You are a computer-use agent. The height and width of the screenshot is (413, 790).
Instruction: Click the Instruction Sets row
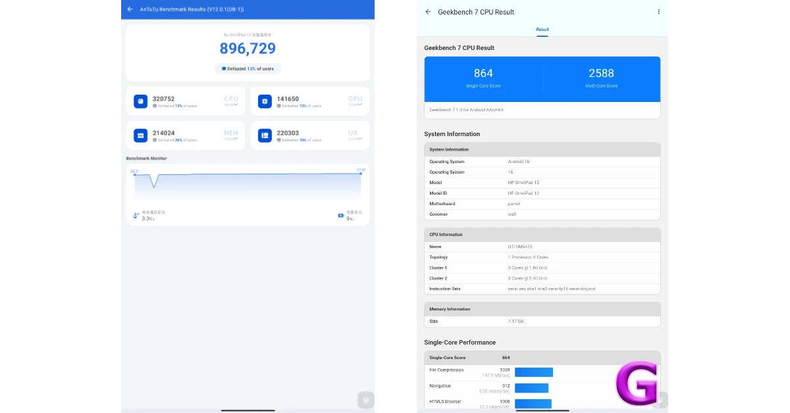tap(542, 289)
